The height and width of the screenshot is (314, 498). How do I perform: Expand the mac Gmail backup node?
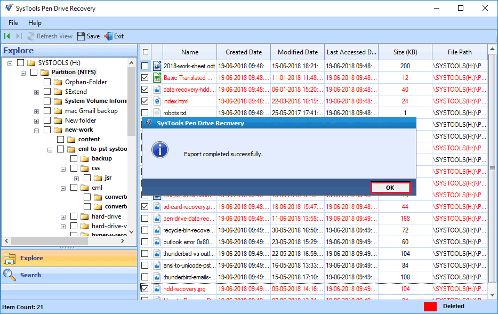pos(36,111)
